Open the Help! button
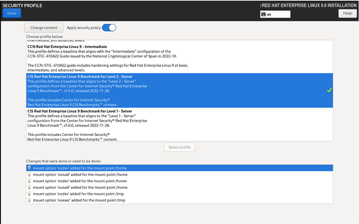Image resolution: width=359 pixels, height=224 pixels. point(347,13)
